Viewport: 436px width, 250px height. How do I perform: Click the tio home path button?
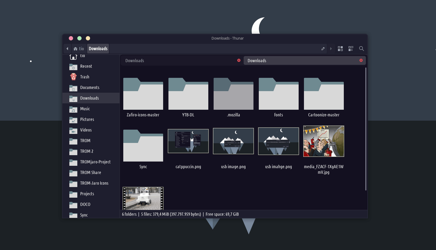(x=79, y=49)
